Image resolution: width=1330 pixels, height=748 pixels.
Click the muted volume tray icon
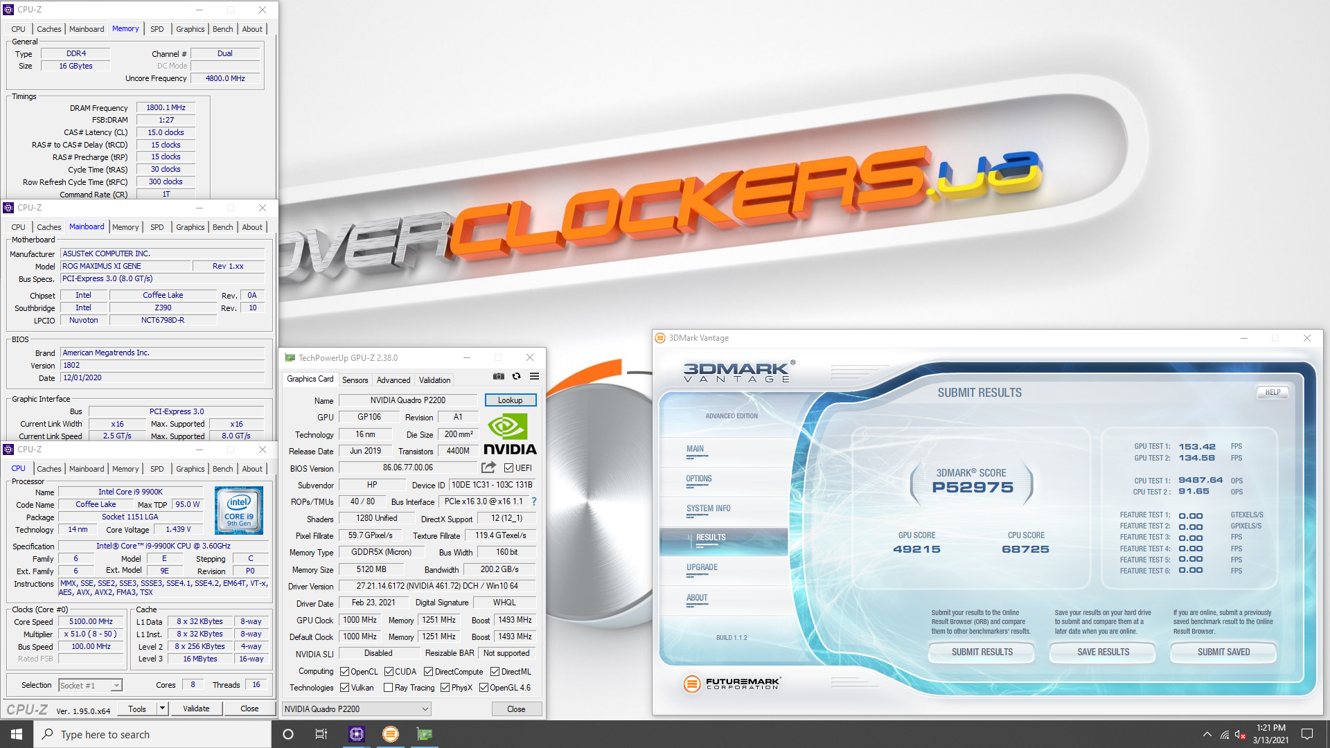pyautogui.click(x=1241, y=734)
